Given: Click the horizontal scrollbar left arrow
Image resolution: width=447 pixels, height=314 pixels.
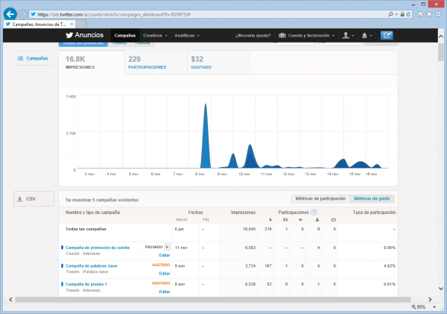Looking at the screenshot, I should coord(10,299).
